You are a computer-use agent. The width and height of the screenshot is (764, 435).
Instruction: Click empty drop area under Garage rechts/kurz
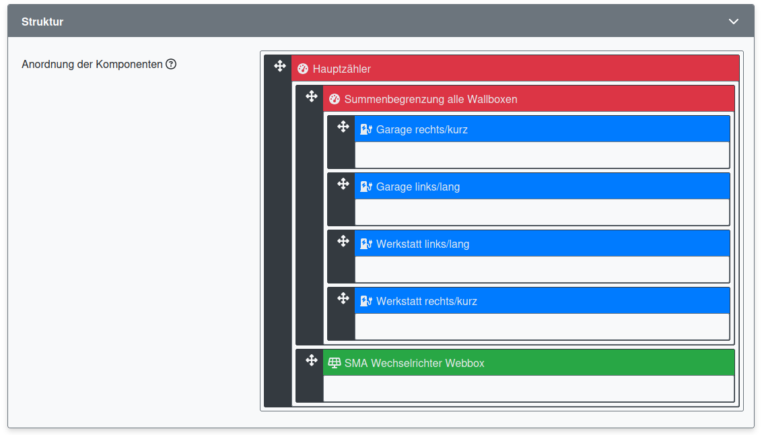[542, 155]
